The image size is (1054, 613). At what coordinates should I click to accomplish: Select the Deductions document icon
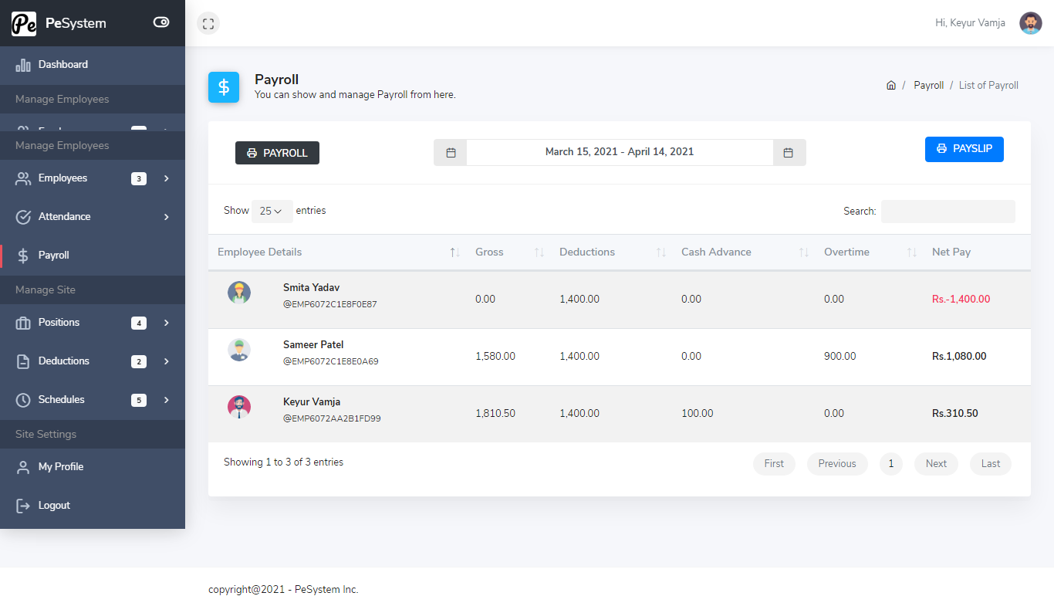(x=24, y=361)
